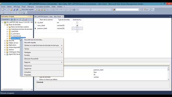
Task: Uncheck allow nulls for nom_client
Action: pos(77,25)
